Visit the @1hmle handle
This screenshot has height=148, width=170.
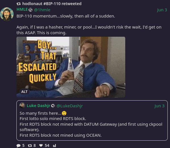click(x=42, y=10)
